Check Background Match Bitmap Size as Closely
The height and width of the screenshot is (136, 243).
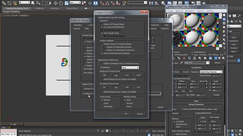[102, 79]
